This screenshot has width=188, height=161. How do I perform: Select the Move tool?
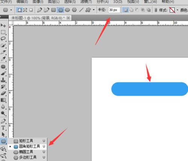pos(3,25)
